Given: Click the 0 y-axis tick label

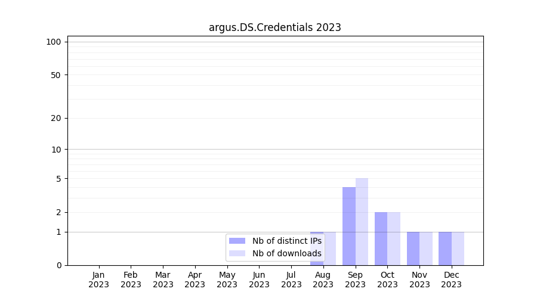Looking at the screenshot, I should click(58, 265).
